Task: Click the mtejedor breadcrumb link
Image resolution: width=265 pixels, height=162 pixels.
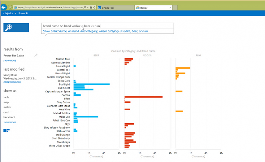Action: (8, 13)
